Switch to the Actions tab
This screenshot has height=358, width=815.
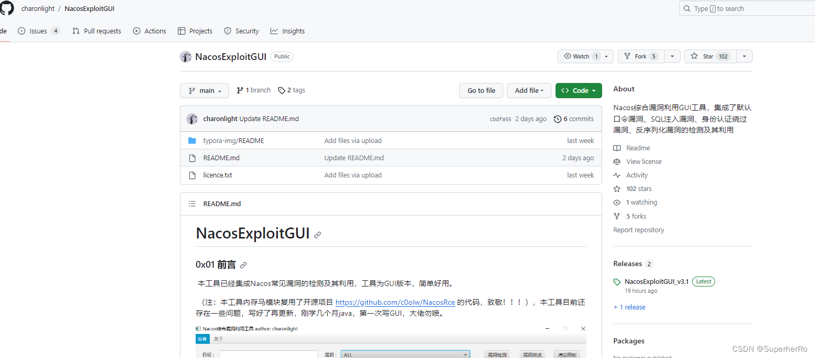tap(150, 31)
